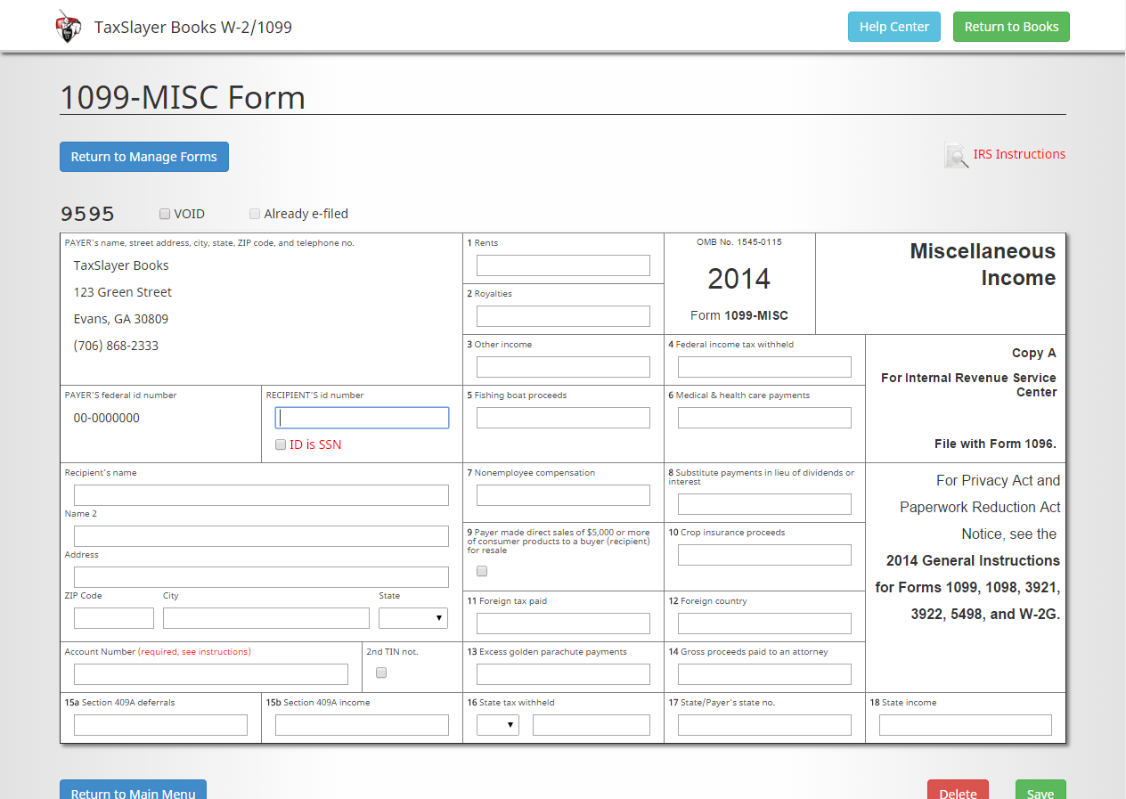Click box 8 Substitute payments field
1126x799 pixels.
[764, 504]
